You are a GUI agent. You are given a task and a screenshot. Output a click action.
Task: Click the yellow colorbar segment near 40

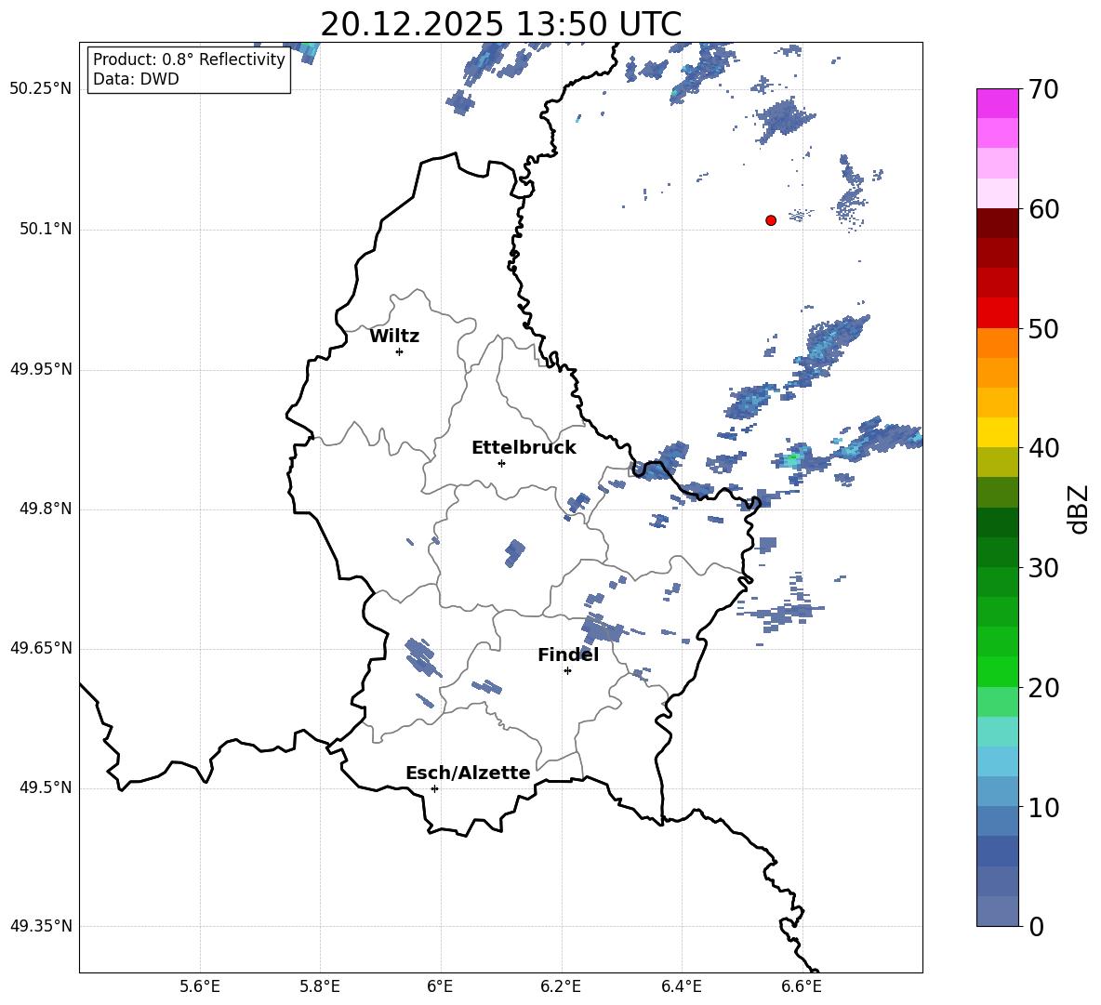(997, 432)
